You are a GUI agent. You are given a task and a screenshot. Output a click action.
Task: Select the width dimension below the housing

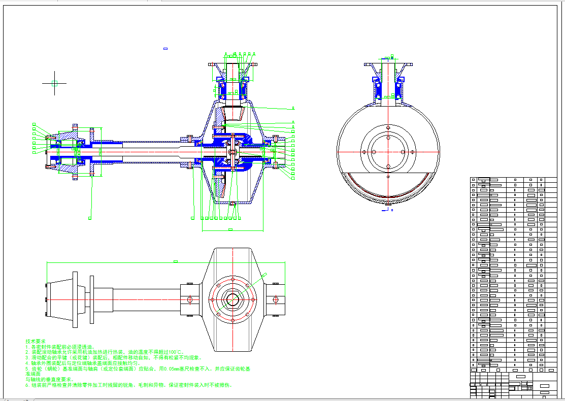click(230, 230)
